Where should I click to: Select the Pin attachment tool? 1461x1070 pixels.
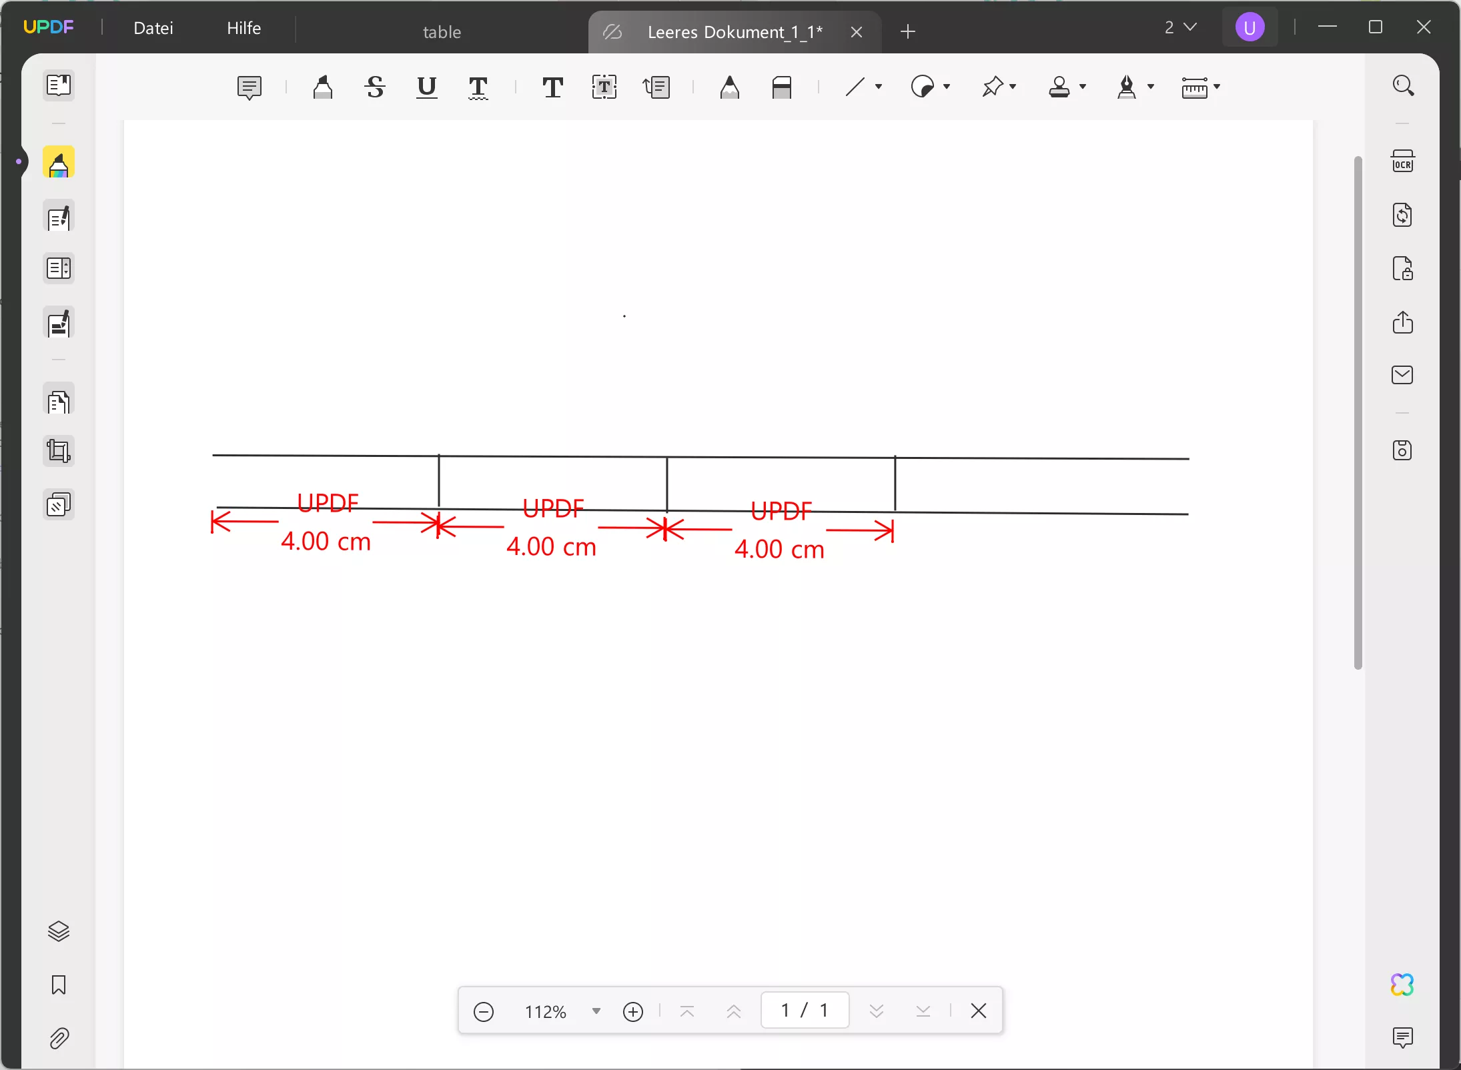pos(993,87)
